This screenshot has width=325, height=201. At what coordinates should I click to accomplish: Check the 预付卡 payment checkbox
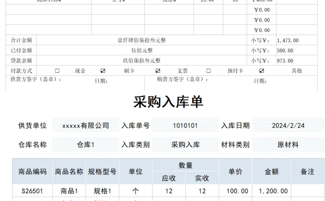point(209,71)
